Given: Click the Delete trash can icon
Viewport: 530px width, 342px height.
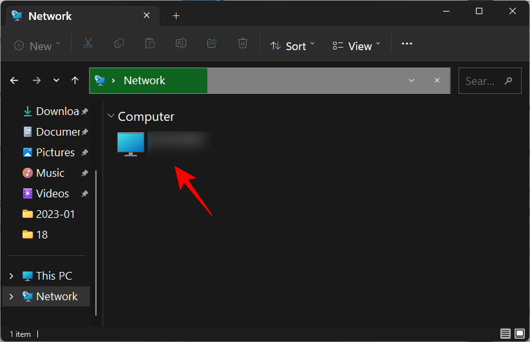Looking at the screenshot, I should [x=243, y=44].
